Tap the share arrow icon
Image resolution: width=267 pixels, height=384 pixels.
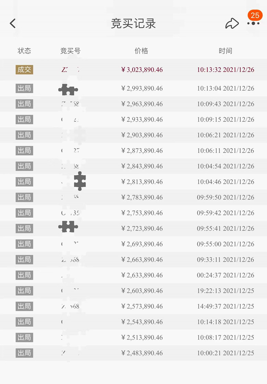pos(232,24)
